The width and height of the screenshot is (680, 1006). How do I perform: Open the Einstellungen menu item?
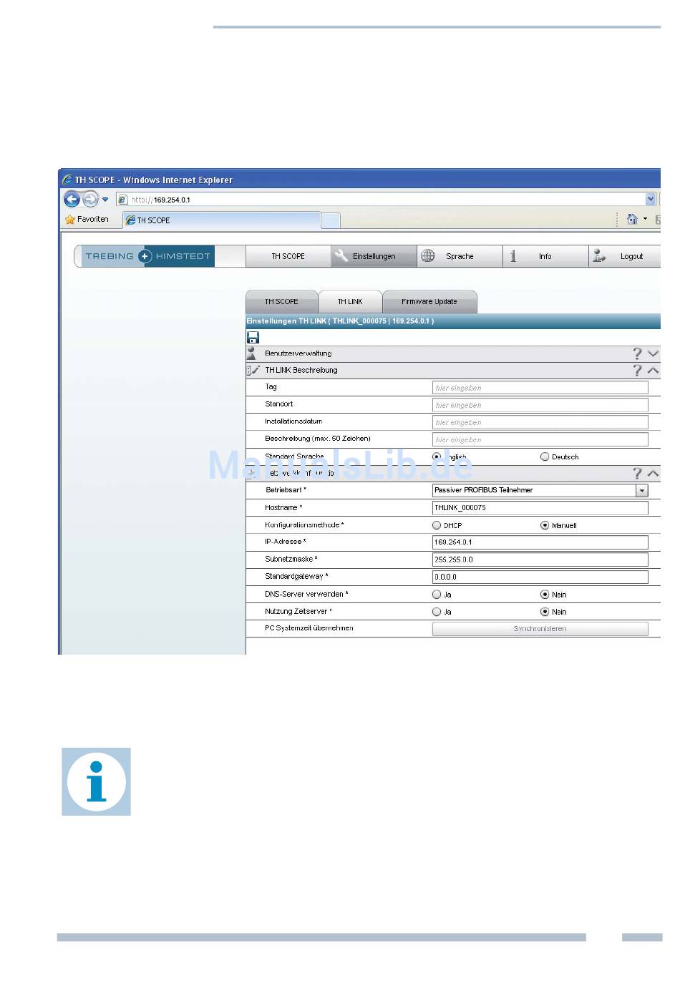coord(374,256)
